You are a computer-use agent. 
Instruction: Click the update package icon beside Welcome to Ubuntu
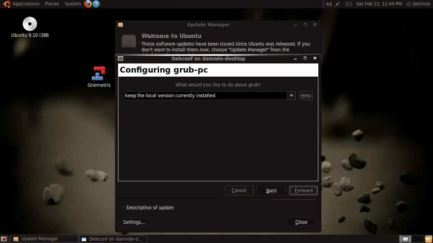click(129, 41)
